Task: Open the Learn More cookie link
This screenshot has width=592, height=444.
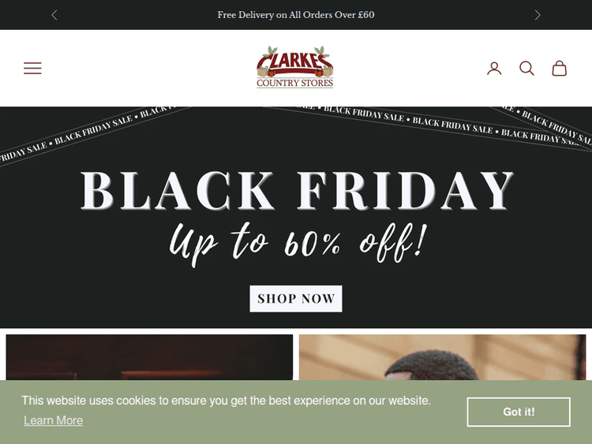Action: pos(53,420)
